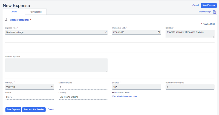Open View all reimbursement rates
This screenshot has width=219, height=115.
pyautogui.click(x=125, y=97)
